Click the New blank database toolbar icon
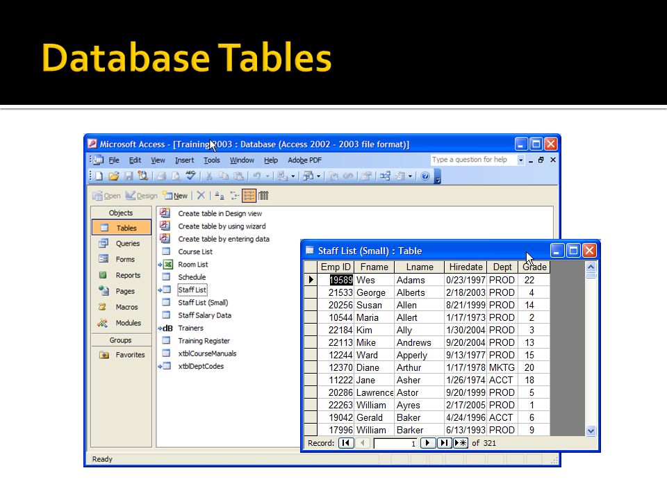Viewport: 667px width, 500px height. [99, 176]
